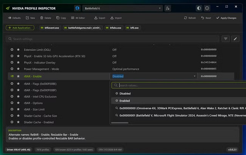
Task: Open the Battlefield 6 profile dropdown
Action: pyautogui.click(x=122, y=8)
